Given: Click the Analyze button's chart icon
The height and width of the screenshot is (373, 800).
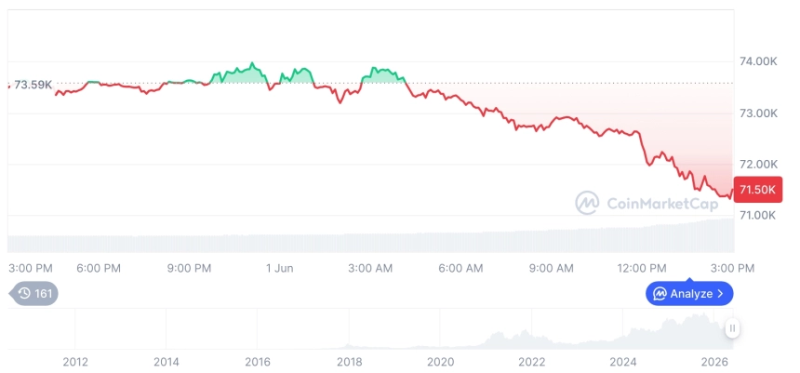Looking at the screenshot, I should [660, 294].
